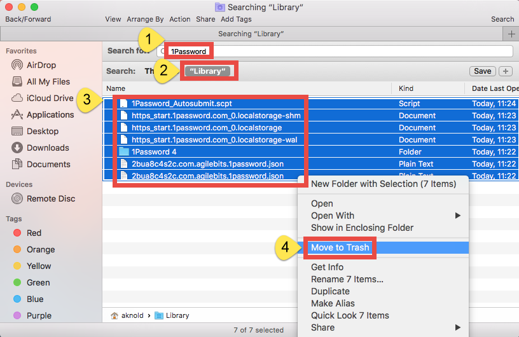Select https_start.1password.com_0.localstorage-wal file

point(214,140)
